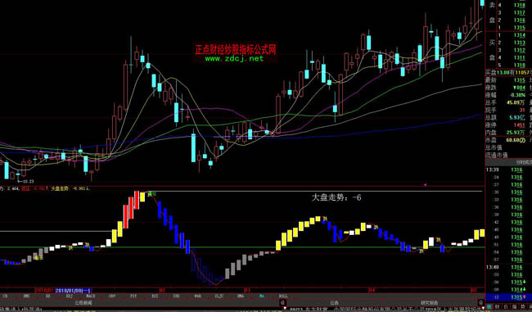
Task: Open the 研究报告 research reports panel
Action: (x=429, y=303)
